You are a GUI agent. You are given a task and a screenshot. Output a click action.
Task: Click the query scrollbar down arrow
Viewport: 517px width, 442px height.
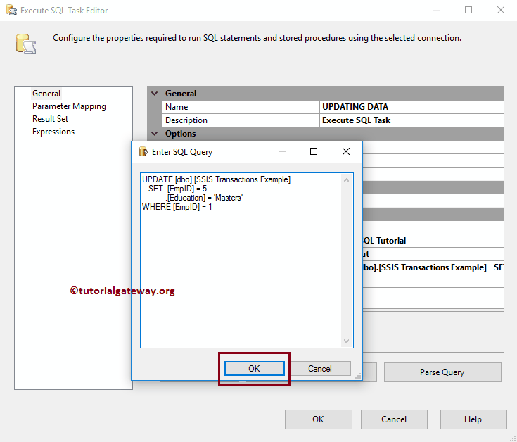click(x=346, y=341)
